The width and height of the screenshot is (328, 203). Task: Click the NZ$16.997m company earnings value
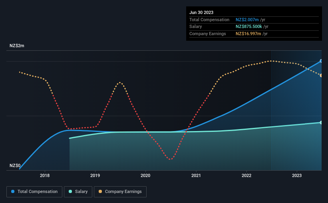click(x=248, y=34)
